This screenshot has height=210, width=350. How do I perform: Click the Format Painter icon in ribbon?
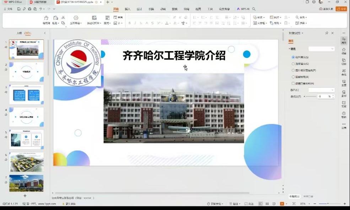[46, 18]
